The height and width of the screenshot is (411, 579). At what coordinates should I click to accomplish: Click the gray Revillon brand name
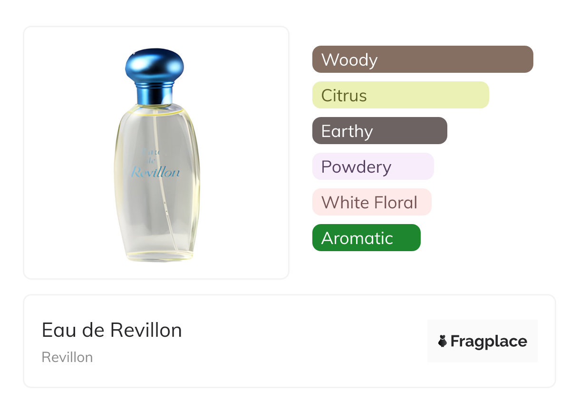click(x=68, y=357)
